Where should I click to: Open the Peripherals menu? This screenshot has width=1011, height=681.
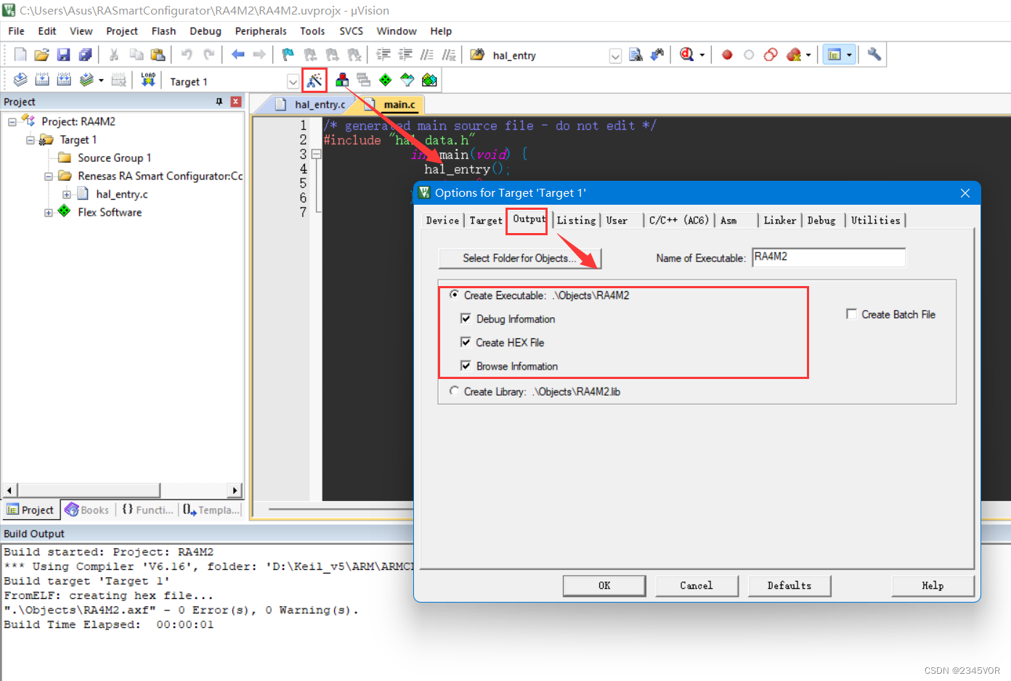pyautogui.click(x=261, y=31)
